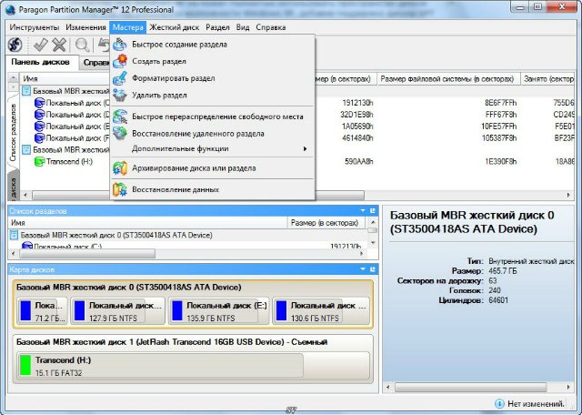Select Восстановление удаленного раздела
The height and width of the screenshot is (415, 582).
213,134
